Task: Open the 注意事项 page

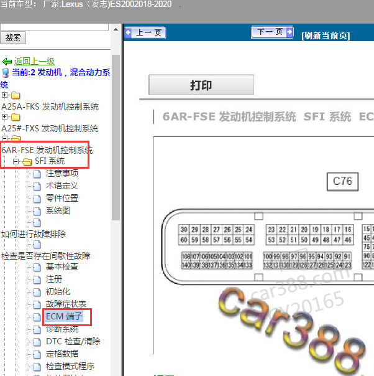Action: tap(62, 174)
